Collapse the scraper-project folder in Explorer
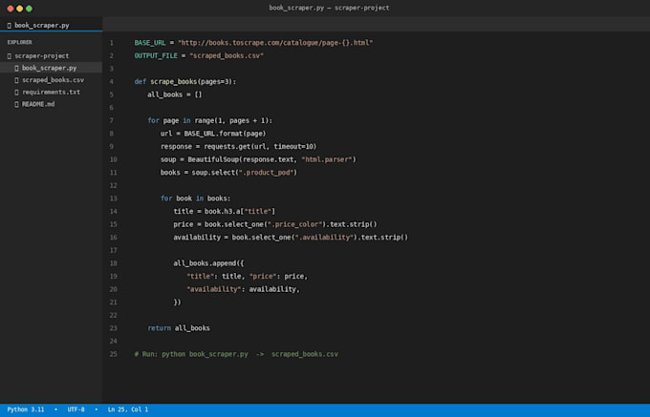 click(51, 56)
